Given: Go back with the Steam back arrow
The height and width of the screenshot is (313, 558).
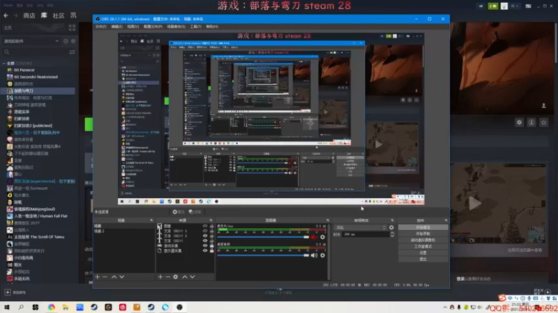Looking at the screenshot, I should click(6, 15).
